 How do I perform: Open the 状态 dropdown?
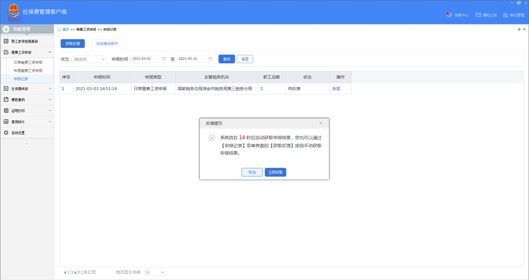tap(89, 59)
